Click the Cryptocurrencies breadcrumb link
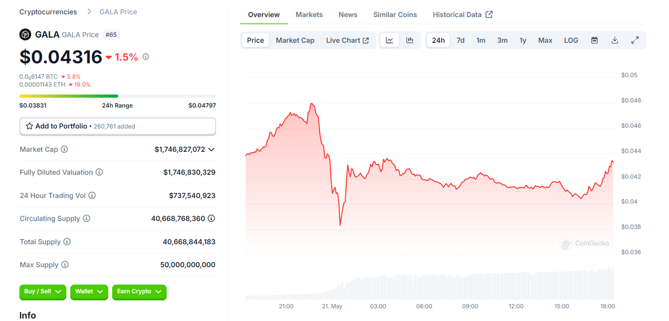669x321 pixels. tap(48, 11)
